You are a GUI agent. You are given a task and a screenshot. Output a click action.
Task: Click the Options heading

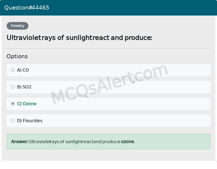point(17,56)
